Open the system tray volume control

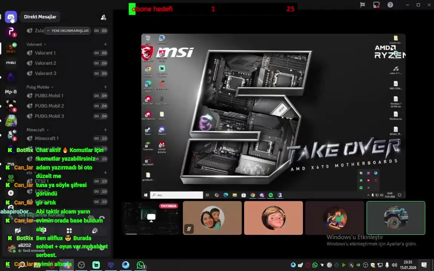tap(394, 265)
